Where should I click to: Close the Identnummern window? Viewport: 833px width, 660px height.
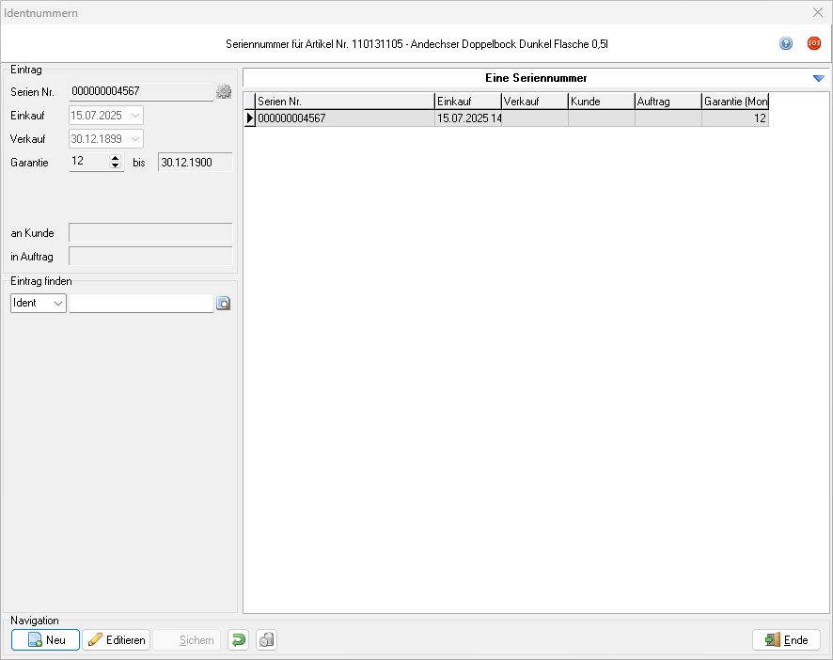tap(817, 13)
